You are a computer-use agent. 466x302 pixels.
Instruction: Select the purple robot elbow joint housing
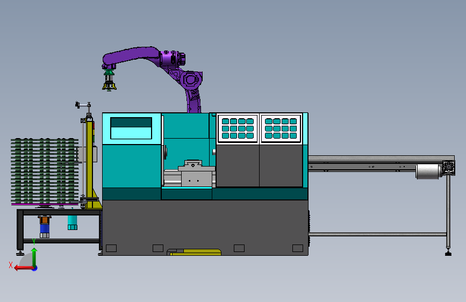(x=191, y=80)
